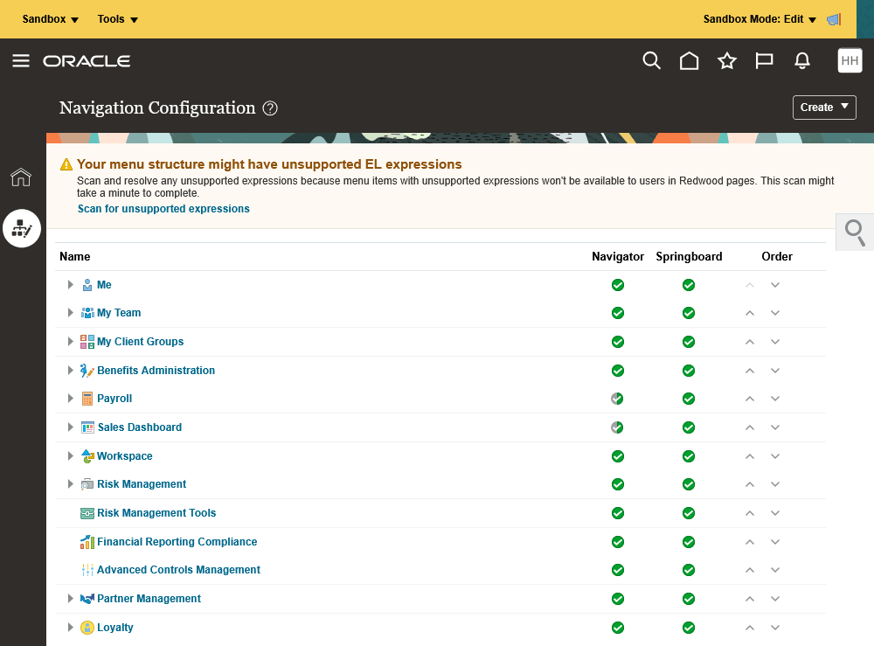874x646 pixels.
Task: Expand the Payroll tree node
Action: [70, 399]
